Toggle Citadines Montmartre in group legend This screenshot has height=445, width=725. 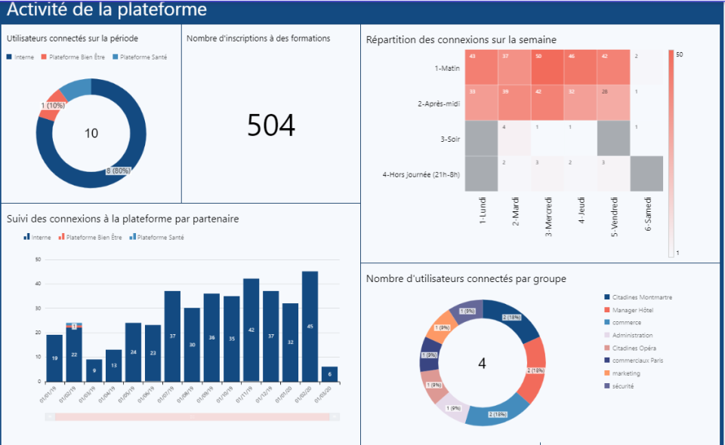point(638,297)
